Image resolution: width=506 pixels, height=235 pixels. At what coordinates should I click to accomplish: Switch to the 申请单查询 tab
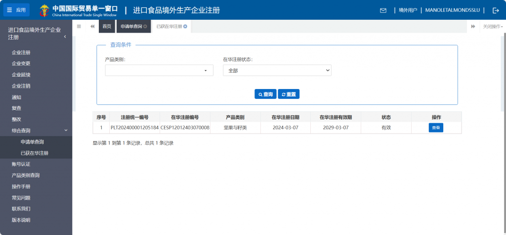tap(131, 27)
